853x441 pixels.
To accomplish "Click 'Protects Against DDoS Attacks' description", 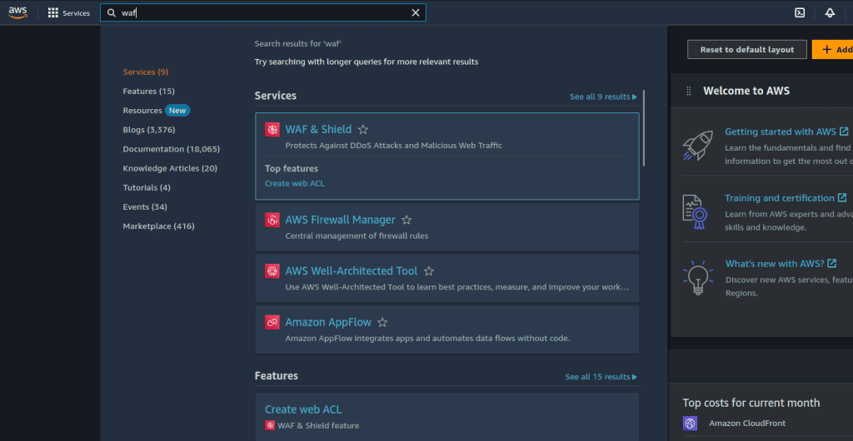I will (x=393, y=146).
